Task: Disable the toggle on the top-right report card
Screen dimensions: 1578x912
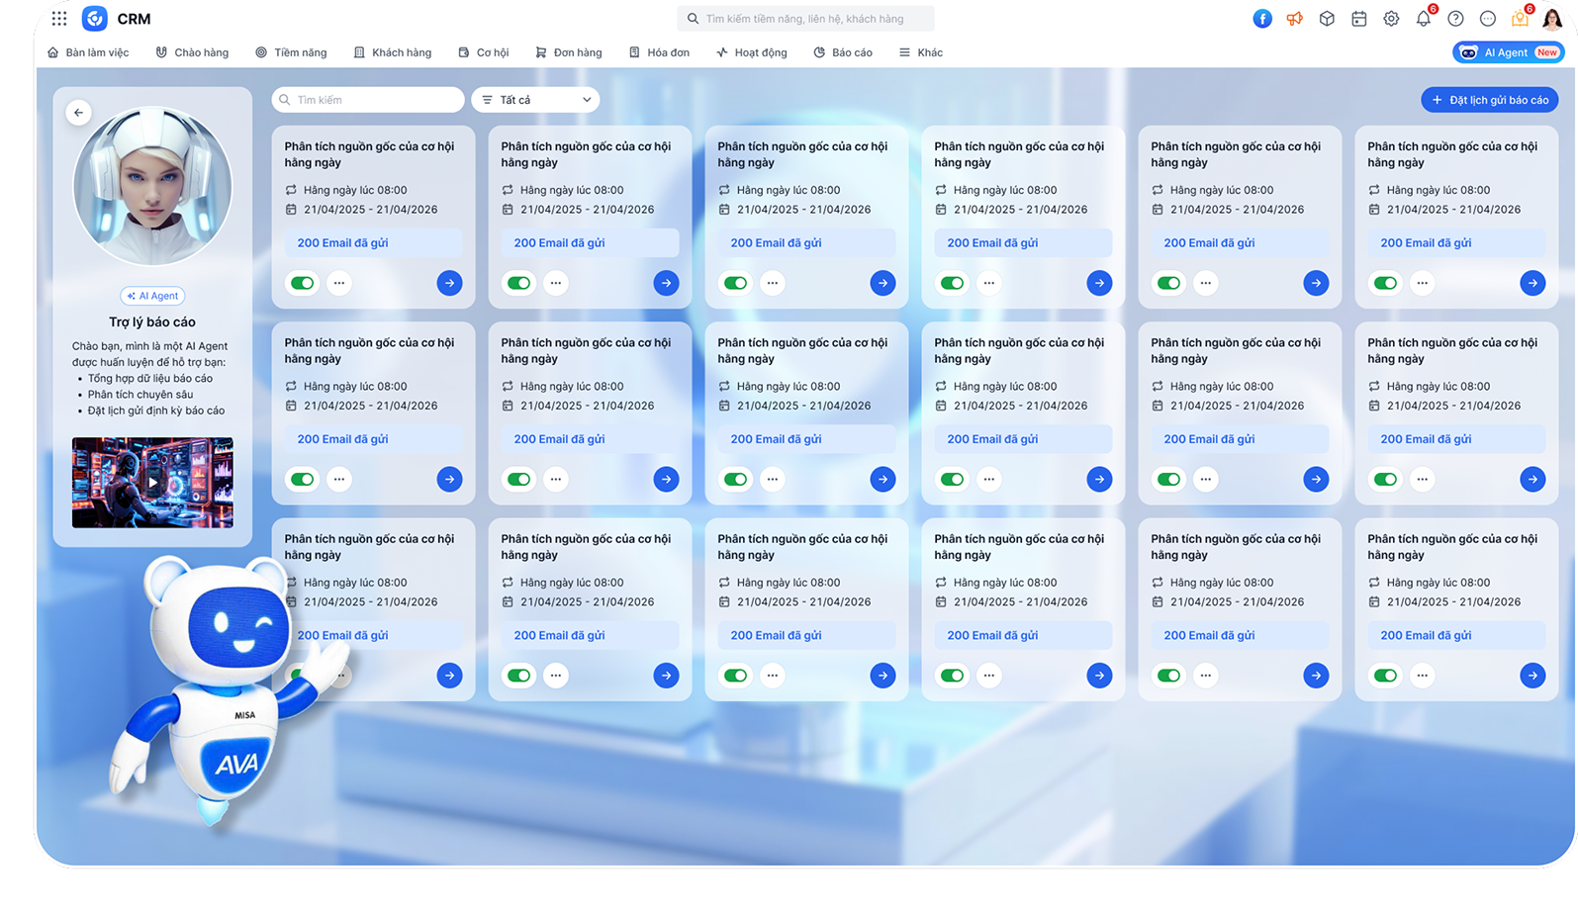Action: (x=1385, y=283)
